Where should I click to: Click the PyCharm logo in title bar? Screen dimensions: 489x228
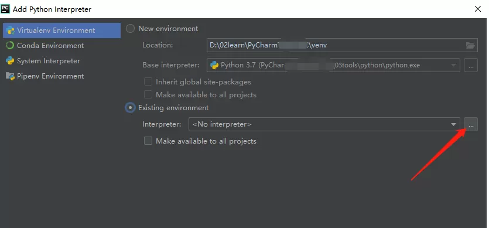point(5,8)
